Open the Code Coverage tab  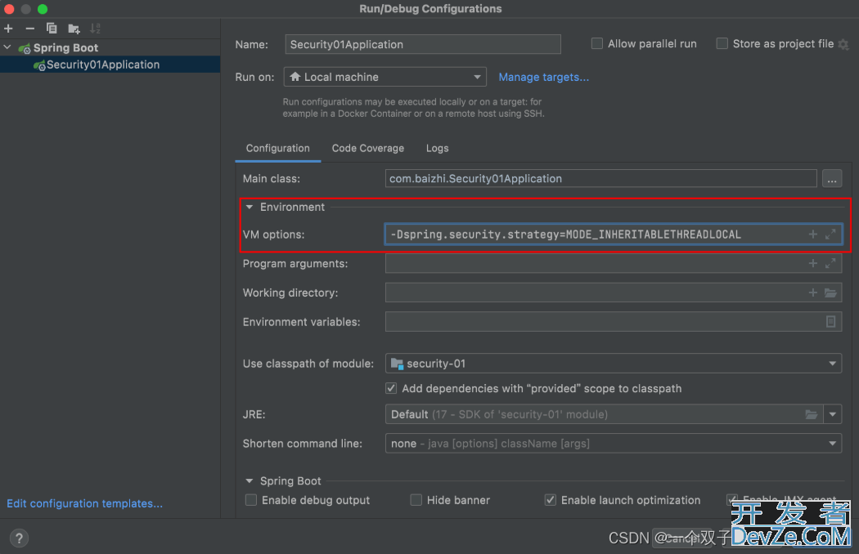(x=367, y=149)
